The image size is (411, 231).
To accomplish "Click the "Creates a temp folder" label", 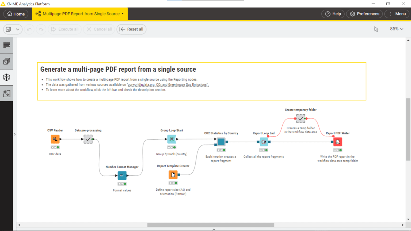I will point(301,130).
